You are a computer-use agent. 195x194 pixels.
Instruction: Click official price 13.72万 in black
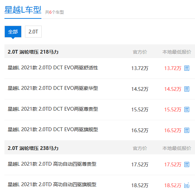pos(140,68)
